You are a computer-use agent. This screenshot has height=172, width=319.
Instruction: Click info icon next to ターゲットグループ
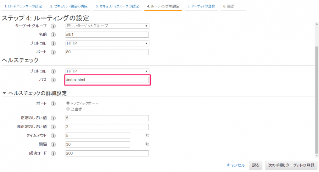pyautogui.click(x=53, y=26)
